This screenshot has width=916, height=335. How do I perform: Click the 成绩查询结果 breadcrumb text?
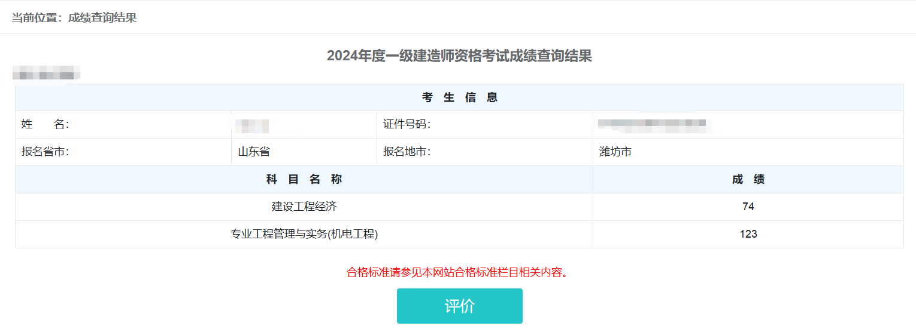[102, 18]
